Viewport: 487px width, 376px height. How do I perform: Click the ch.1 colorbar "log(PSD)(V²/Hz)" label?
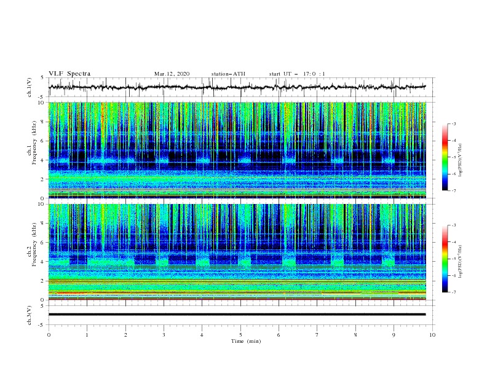tap(461, 160)
